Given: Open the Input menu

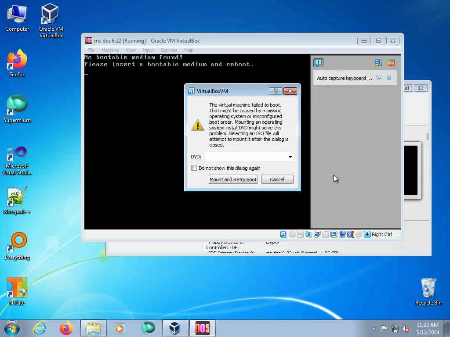Looking at the screenshot, I should [148, 50].
